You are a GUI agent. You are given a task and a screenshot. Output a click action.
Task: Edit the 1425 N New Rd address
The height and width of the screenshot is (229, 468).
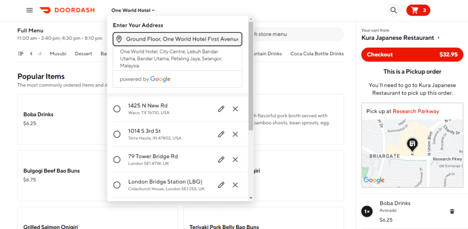click(x=221, y=109)
